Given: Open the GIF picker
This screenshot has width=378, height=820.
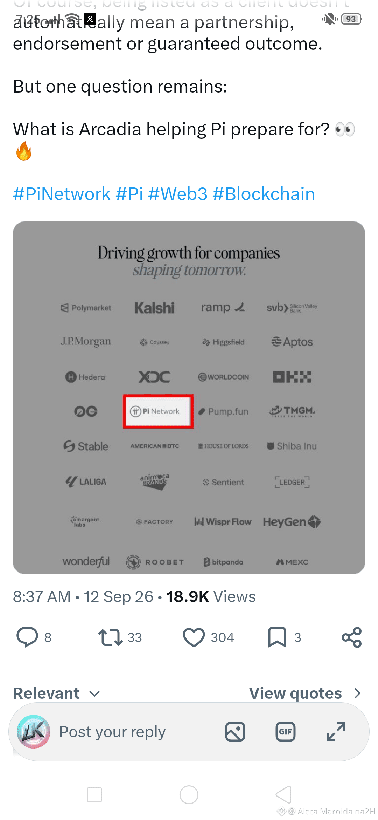Looking at the screenshot, I should pyautogui.click(x=286, y=732).
